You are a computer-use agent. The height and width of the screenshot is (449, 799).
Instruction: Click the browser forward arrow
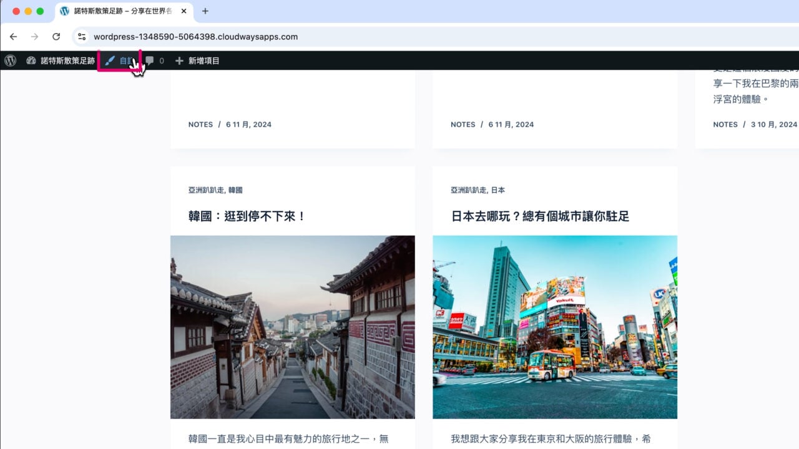(34, 37)
